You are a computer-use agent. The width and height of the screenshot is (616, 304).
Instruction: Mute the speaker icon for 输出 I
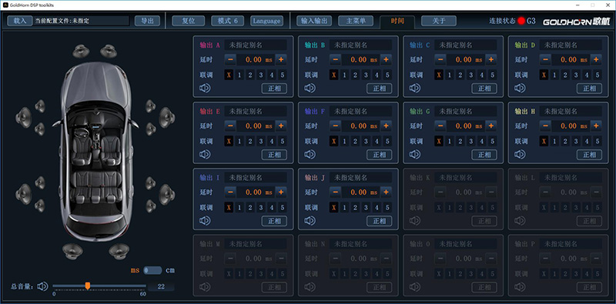point(205,221)
